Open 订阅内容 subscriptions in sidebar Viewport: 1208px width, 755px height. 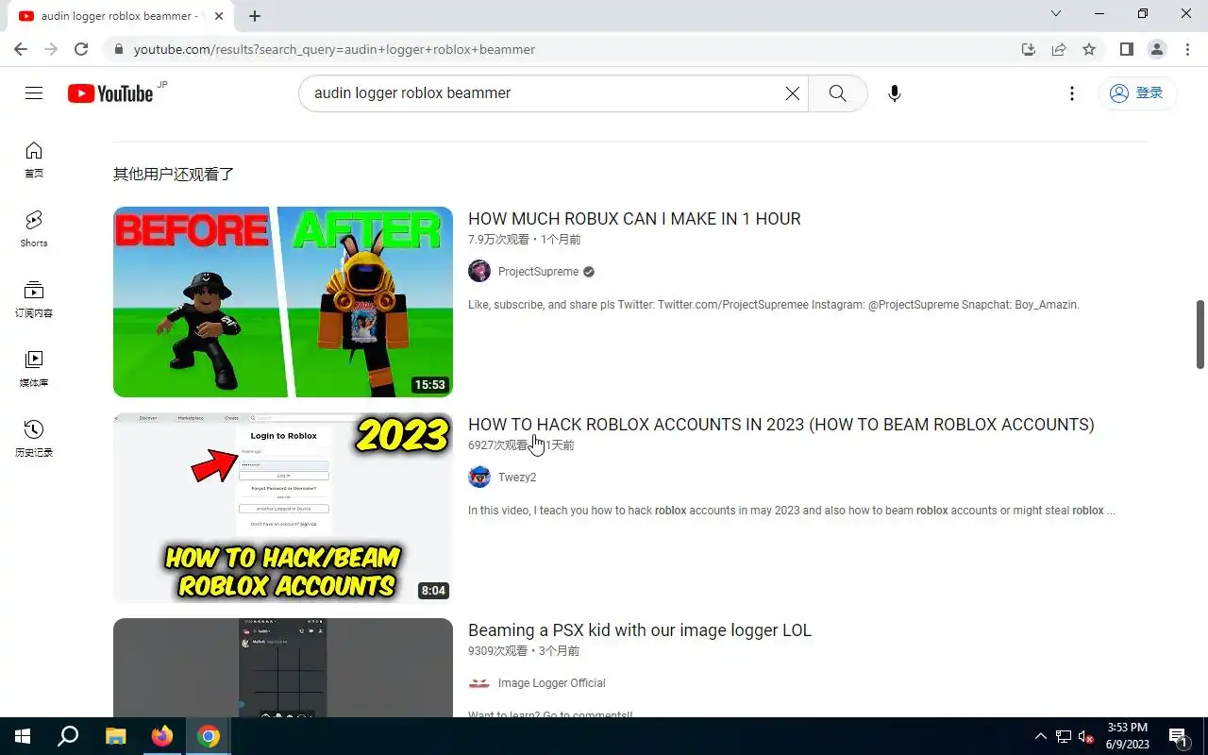(x=34, y=299)
